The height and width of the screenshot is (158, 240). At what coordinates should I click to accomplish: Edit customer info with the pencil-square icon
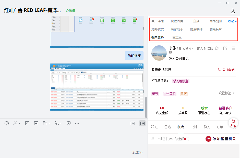coord(225,48)
